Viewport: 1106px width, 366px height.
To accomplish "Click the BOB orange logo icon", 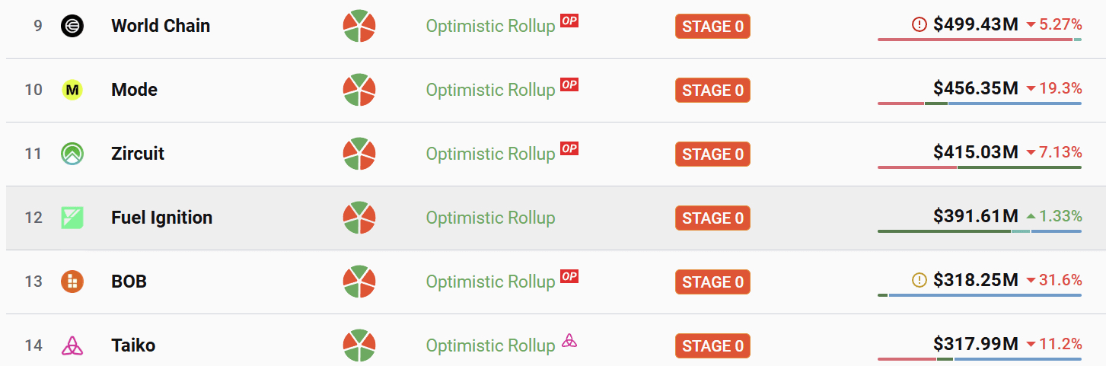I will [72, 282].
